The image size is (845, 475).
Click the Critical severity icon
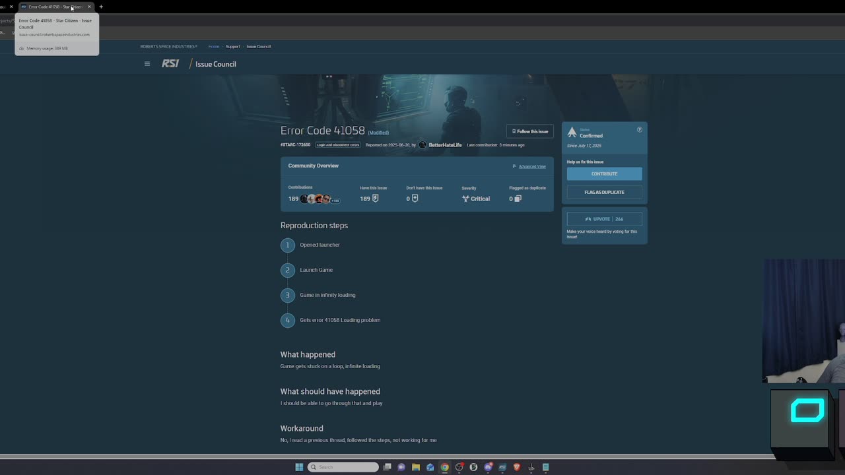(465, 199)
